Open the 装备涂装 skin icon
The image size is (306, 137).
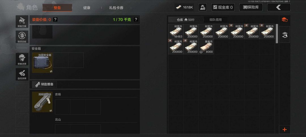[x=22, y=59]
